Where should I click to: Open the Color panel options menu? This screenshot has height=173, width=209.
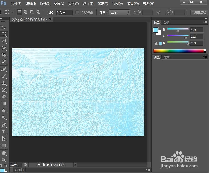click(205, 22)
